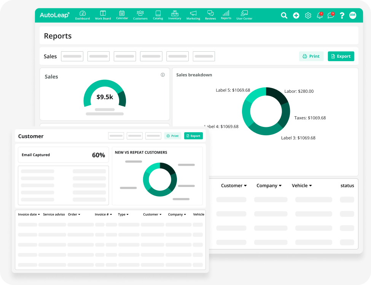Click the info icon in Sales card
This screenshot has width=371, height=285.
point(163,75)
